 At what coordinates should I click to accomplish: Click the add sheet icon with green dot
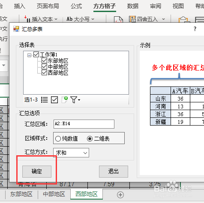point(64,100)
